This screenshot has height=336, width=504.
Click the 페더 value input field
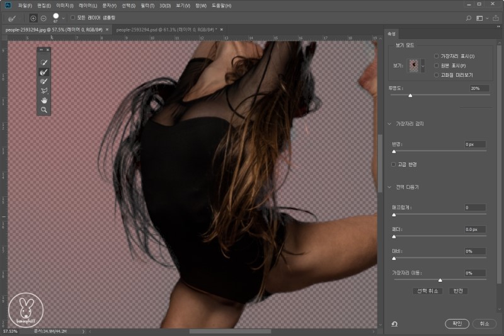[475, 230]
